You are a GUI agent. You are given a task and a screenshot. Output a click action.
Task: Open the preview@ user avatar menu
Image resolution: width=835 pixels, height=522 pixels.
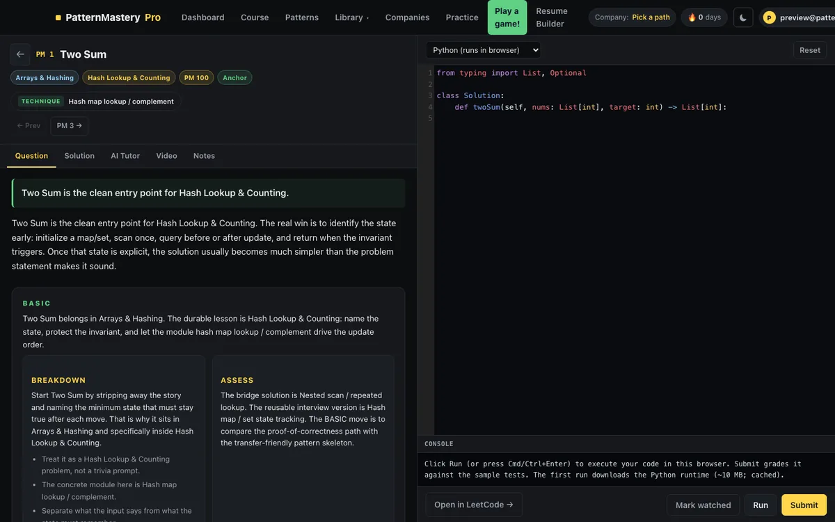[x=797, y=17]
